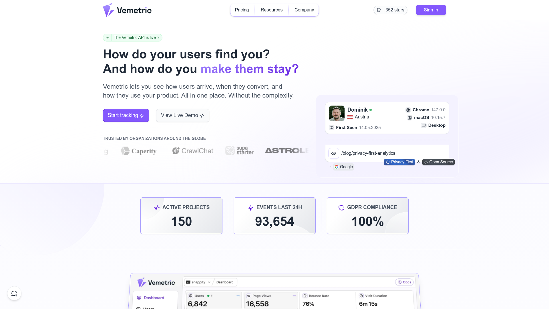Click the Privacy First badge
The image size is (549, 309).
(399, 162)
